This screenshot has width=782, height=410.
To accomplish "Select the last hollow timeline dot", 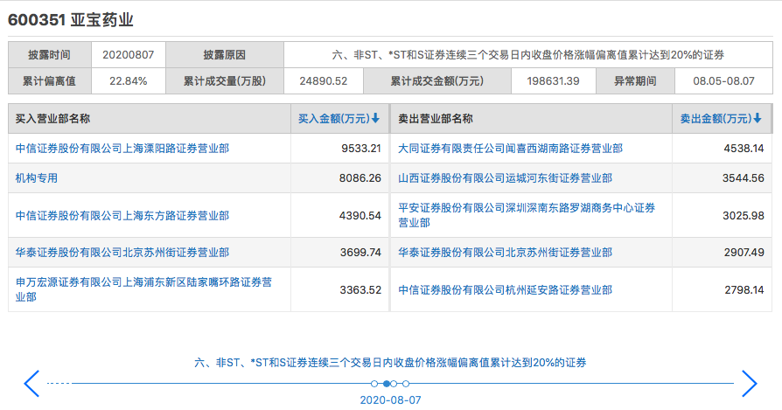I will (406, 384).
